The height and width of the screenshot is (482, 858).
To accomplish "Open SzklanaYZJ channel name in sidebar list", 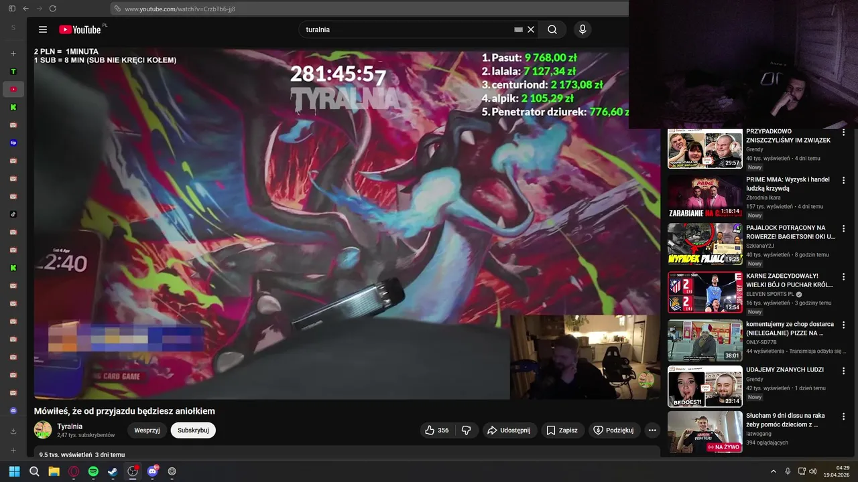I will click(760, 246).
